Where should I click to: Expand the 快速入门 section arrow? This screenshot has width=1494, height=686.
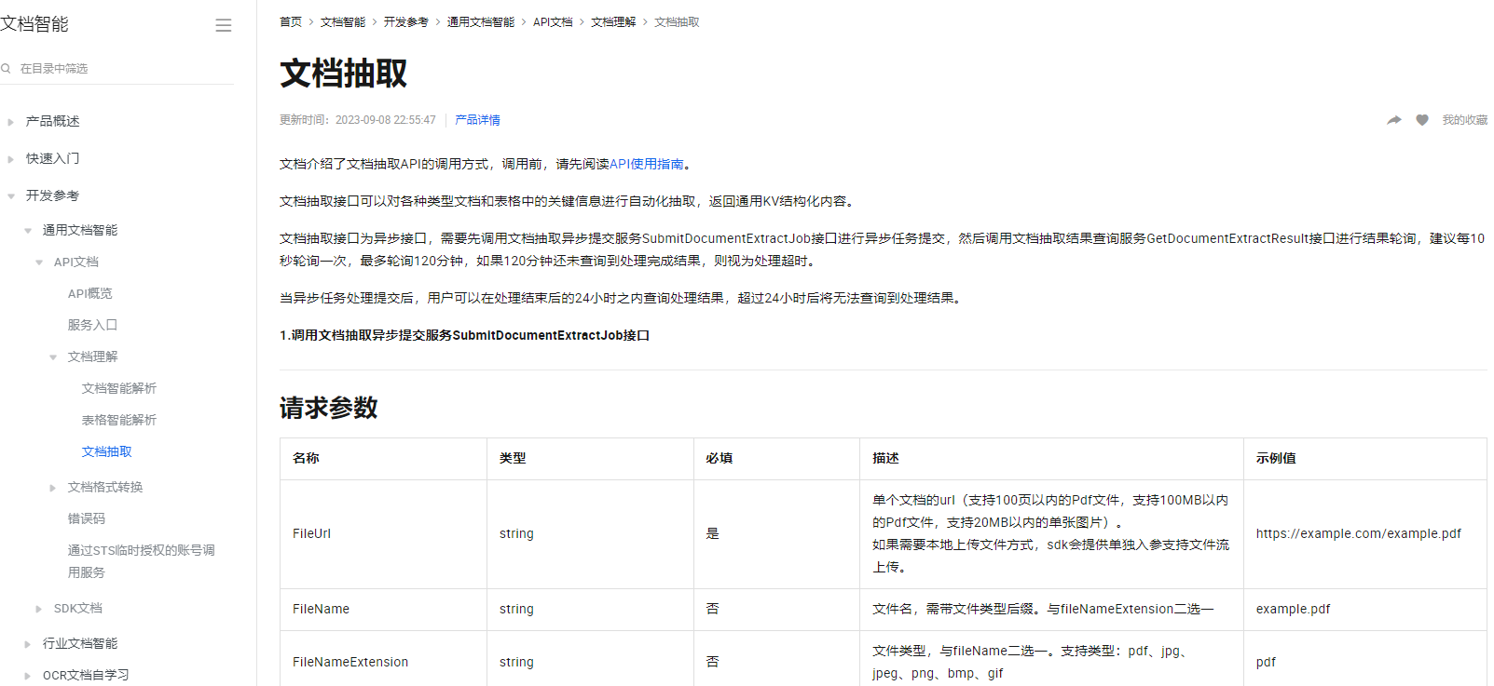(x=10, y=159)
